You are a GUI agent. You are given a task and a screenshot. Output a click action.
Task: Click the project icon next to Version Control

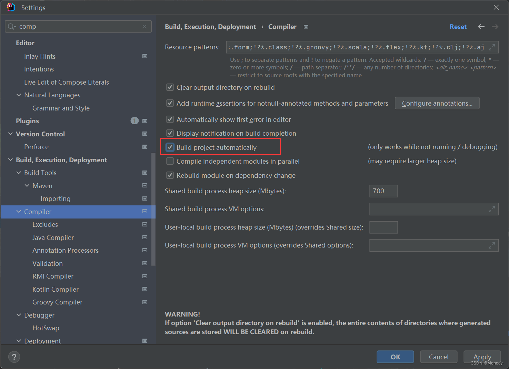coord(145,134)
